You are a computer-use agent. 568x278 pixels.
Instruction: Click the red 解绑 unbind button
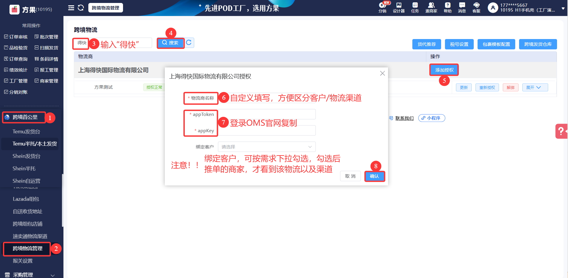point(510,88)
